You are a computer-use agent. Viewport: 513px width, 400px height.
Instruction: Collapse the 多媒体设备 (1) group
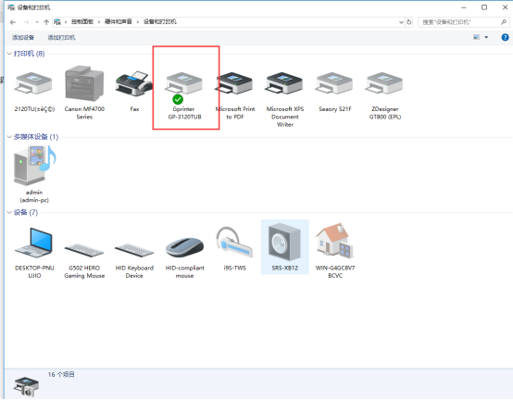[x=9, y=137]
